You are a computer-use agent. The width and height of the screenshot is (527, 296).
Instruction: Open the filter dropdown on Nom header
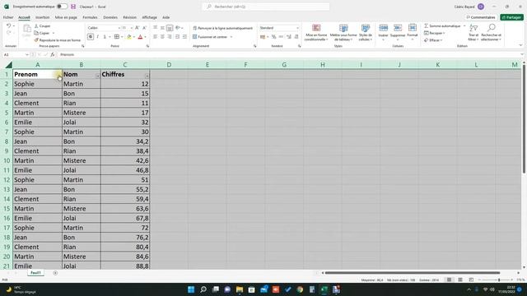tap(97, 76)
